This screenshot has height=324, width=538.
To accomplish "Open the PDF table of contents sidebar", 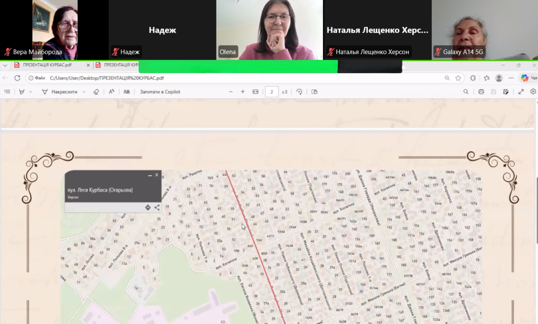I will (7, 92).
